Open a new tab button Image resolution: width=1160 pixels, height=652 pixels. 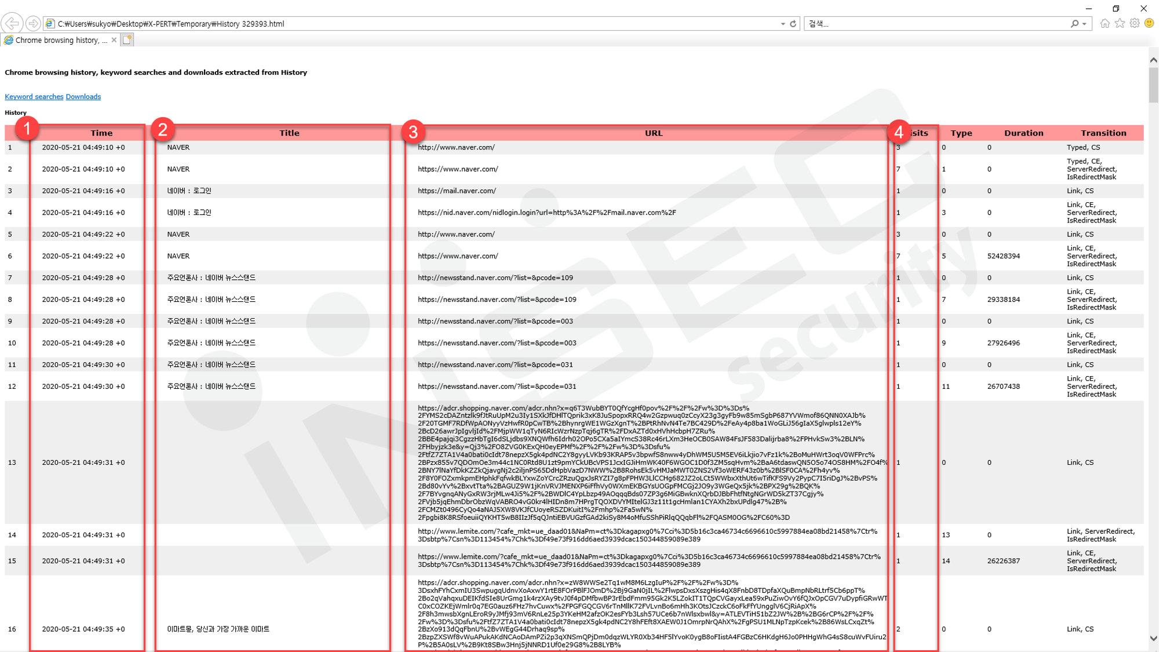[x=127, y=40]
